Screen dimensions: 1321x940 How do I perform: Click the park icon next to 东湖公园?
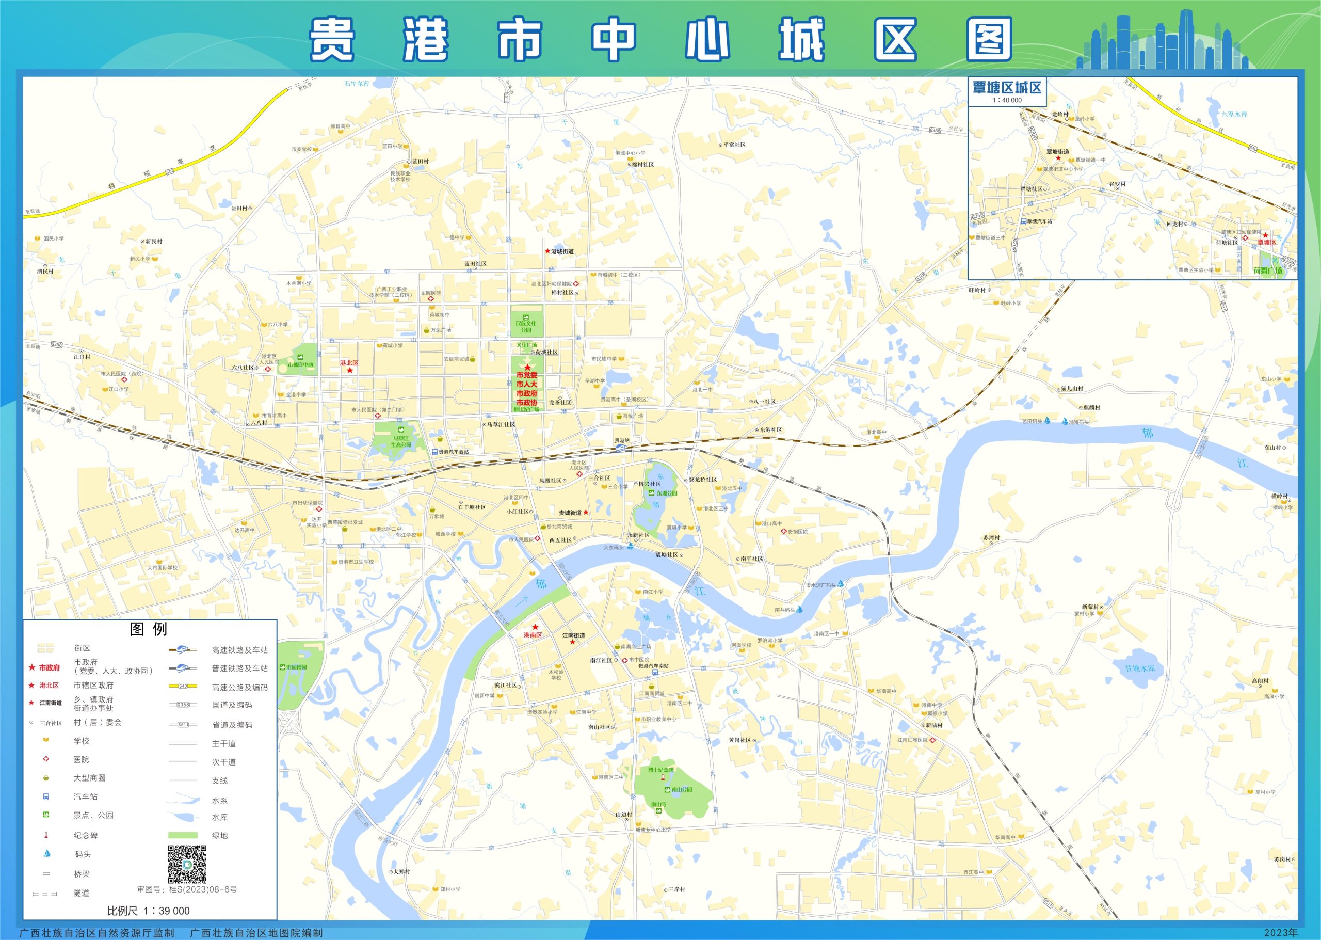[x=651, y=493]
